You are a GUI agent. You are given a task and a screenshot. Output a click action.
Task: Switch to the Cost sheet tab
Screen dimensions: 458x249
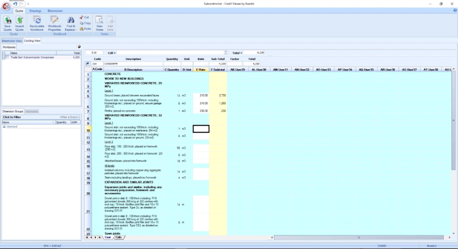click(x=108, y=238)
